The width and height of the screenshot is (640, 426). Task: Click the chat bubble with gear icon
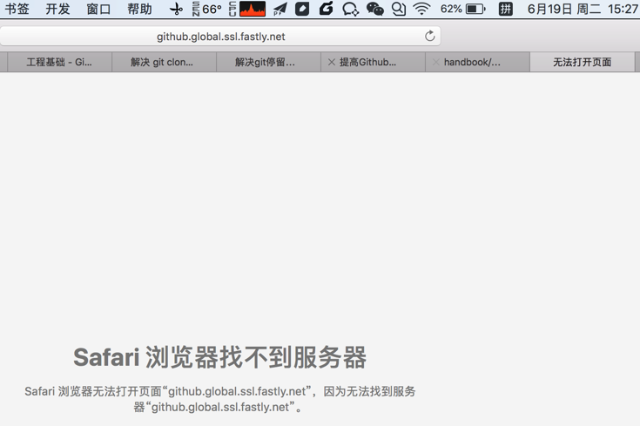click(350, 9)
